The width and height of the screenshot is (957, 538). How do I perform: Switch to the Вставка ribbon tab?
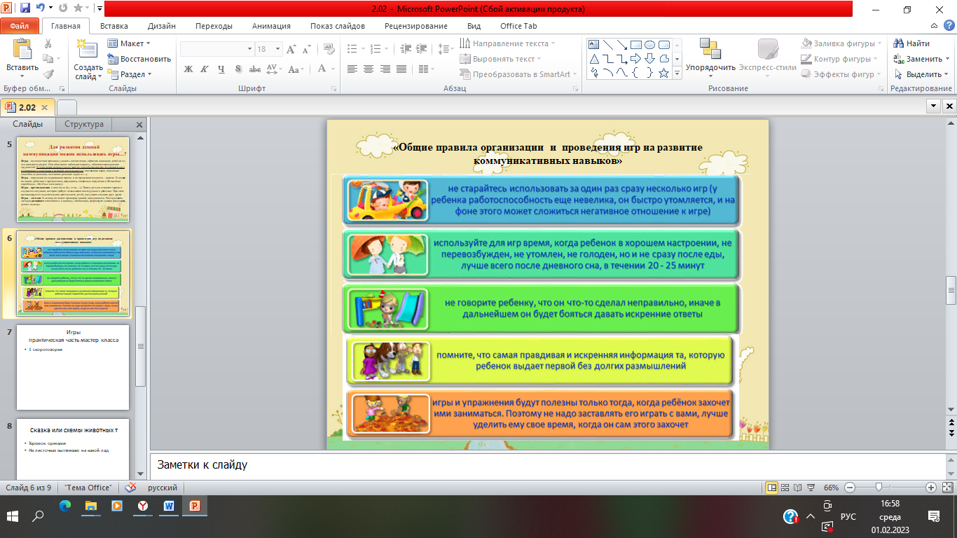coord(113,26)
